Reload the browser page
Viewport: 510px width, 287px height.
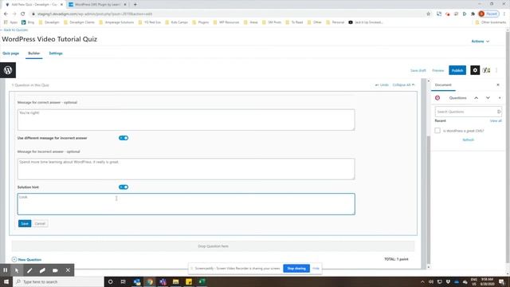[23, 14]
